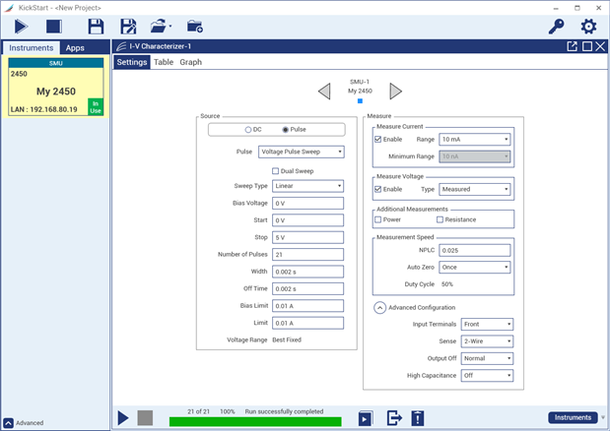Click the license key icon

(x=556, y=27)
